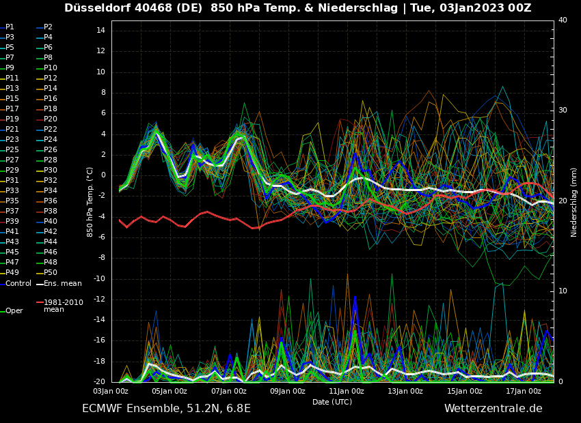This screenshot has width=581, height=423.
Task: Click the P36 legend label
Action: pos(51,201)
